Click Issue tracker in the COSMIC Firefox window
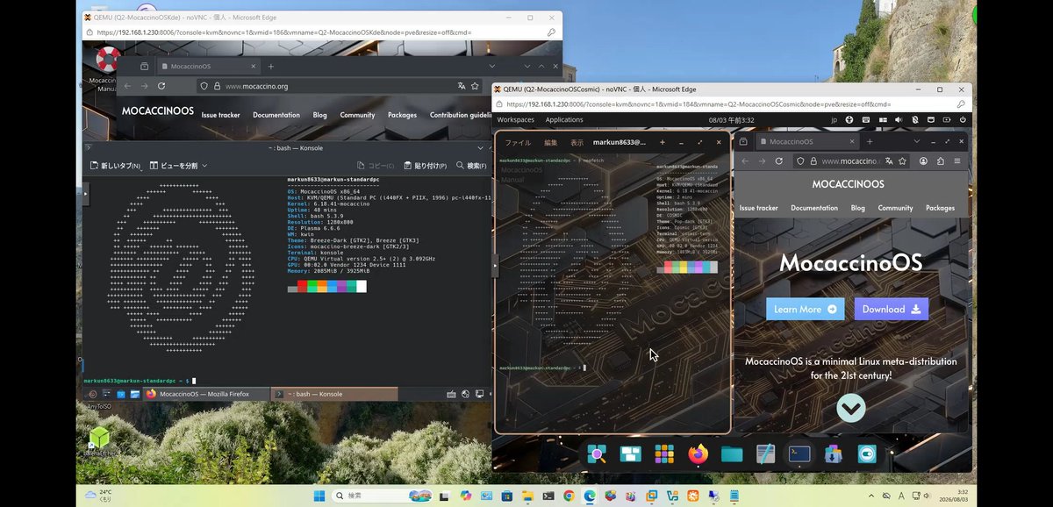The width and height of the screenshot is (1053, 507). (758, 208)
